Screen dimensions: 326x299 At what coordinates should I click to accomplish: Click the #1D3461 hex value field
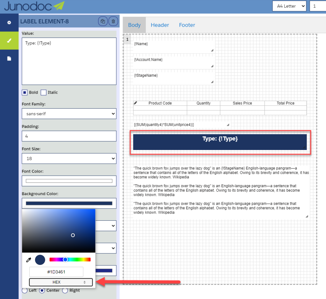[56, 272]
